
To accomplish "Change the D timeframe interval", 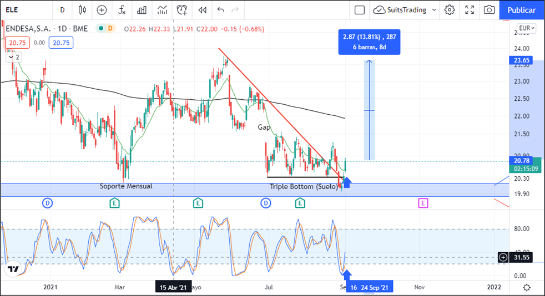I will 62,10.
